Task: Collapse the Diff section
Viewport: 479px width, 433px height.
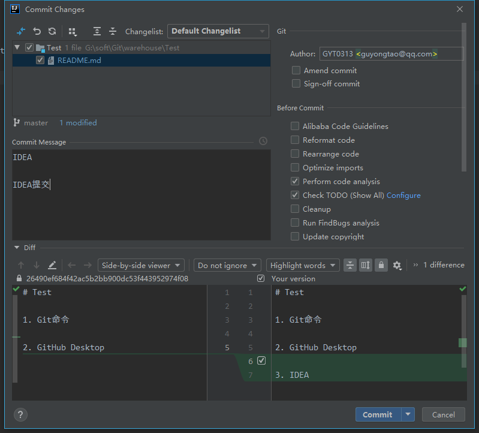Action: [x=17, y=247]
